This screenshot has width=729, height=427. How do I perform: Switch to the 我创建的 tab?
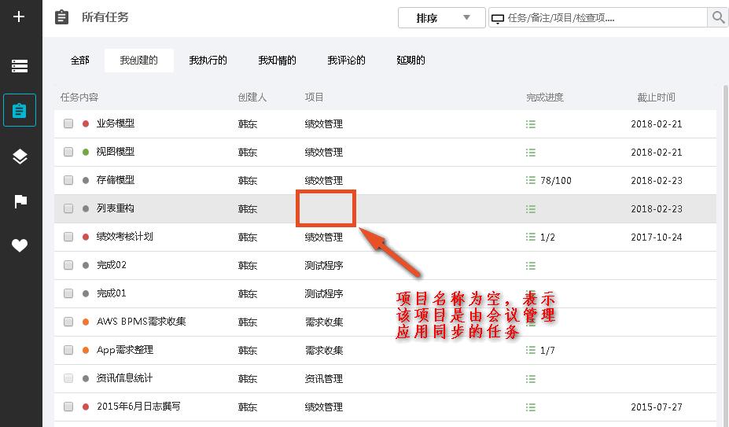coord(139,60)
